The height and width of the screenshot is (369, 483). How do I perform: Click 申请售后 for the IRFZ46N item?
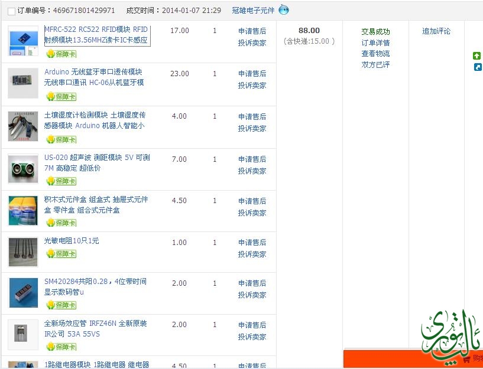pyautogui.click(x=252, y=325)
